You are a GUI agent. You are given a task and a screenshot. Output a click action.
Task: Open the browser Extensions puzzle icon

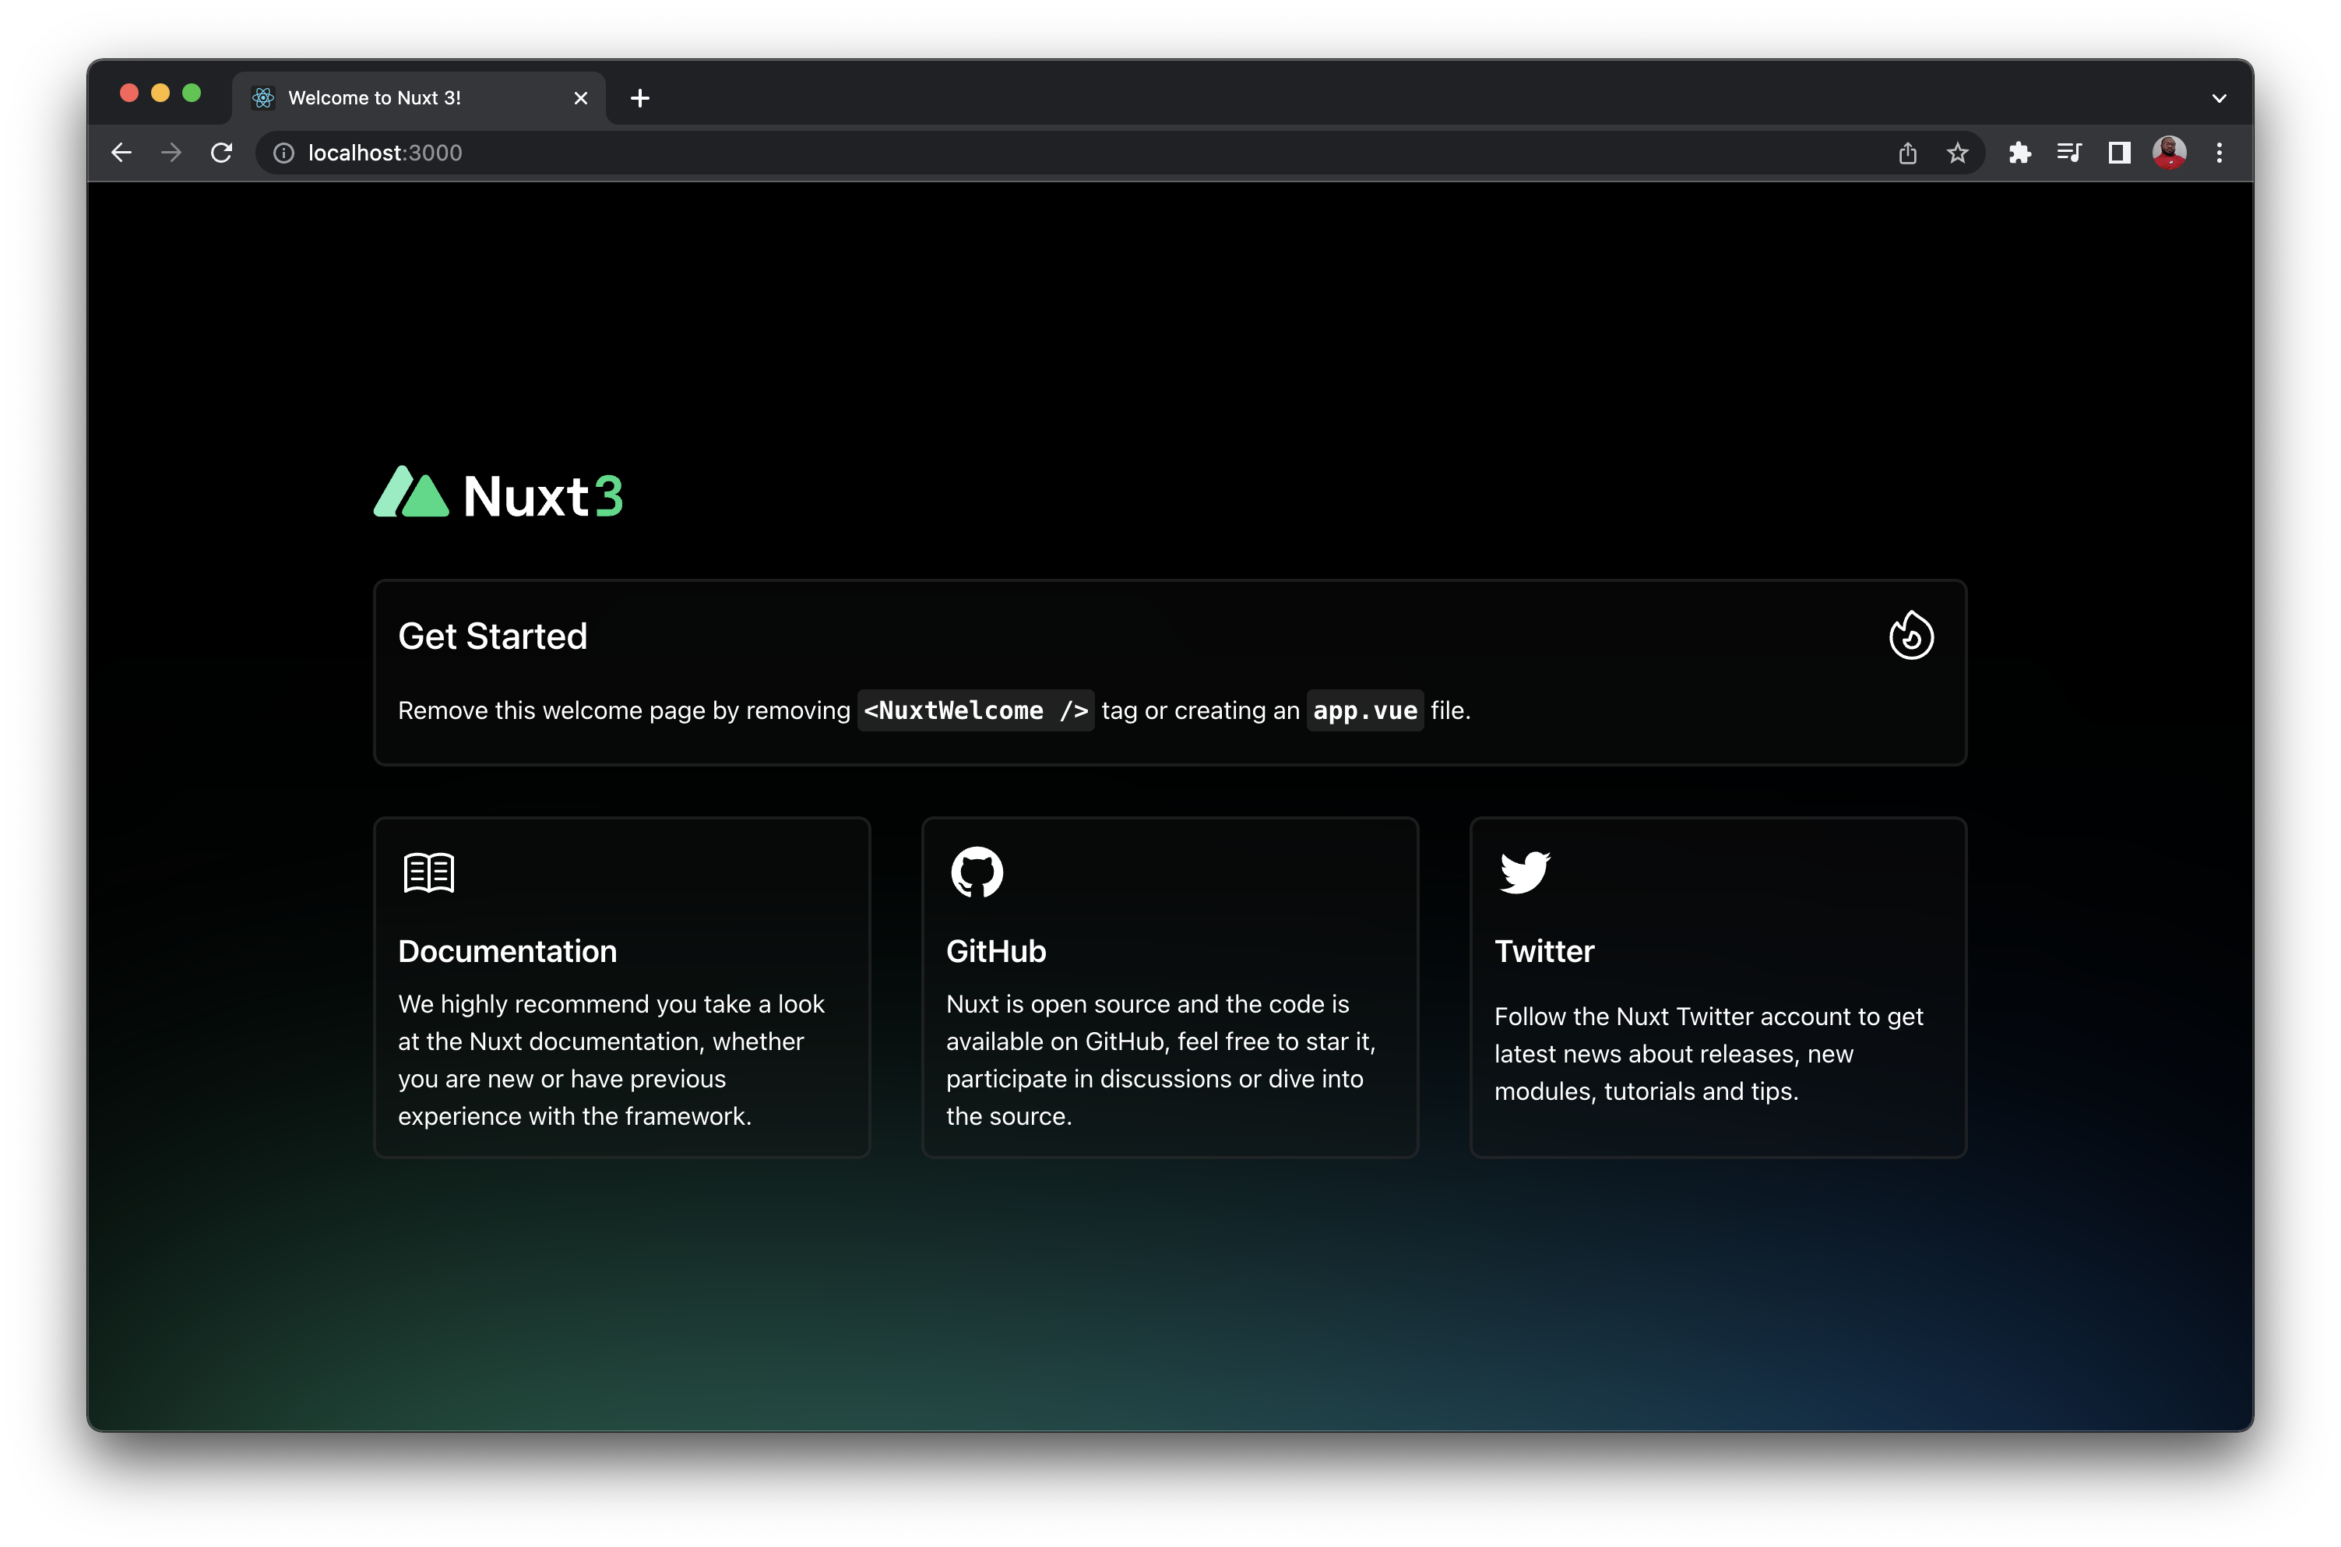(2020, 153)
